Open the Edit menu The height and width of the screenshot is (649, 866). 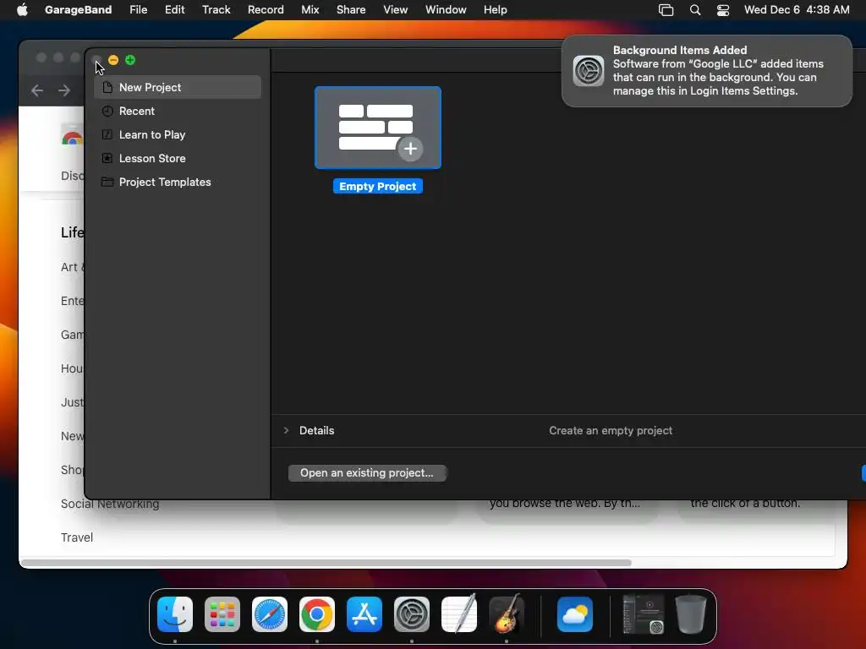point(174,9)
